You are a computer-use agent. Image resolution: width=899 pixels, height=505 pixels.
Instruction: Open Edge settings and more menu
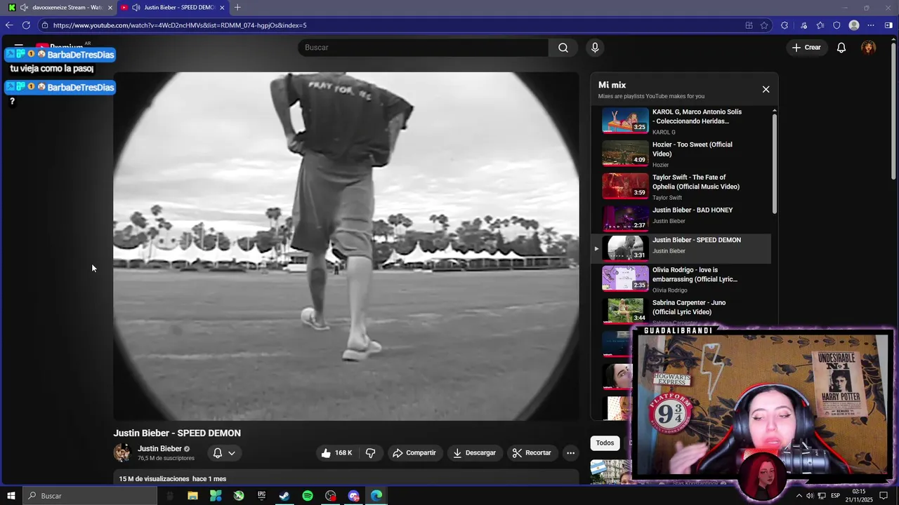coord(871,25)
